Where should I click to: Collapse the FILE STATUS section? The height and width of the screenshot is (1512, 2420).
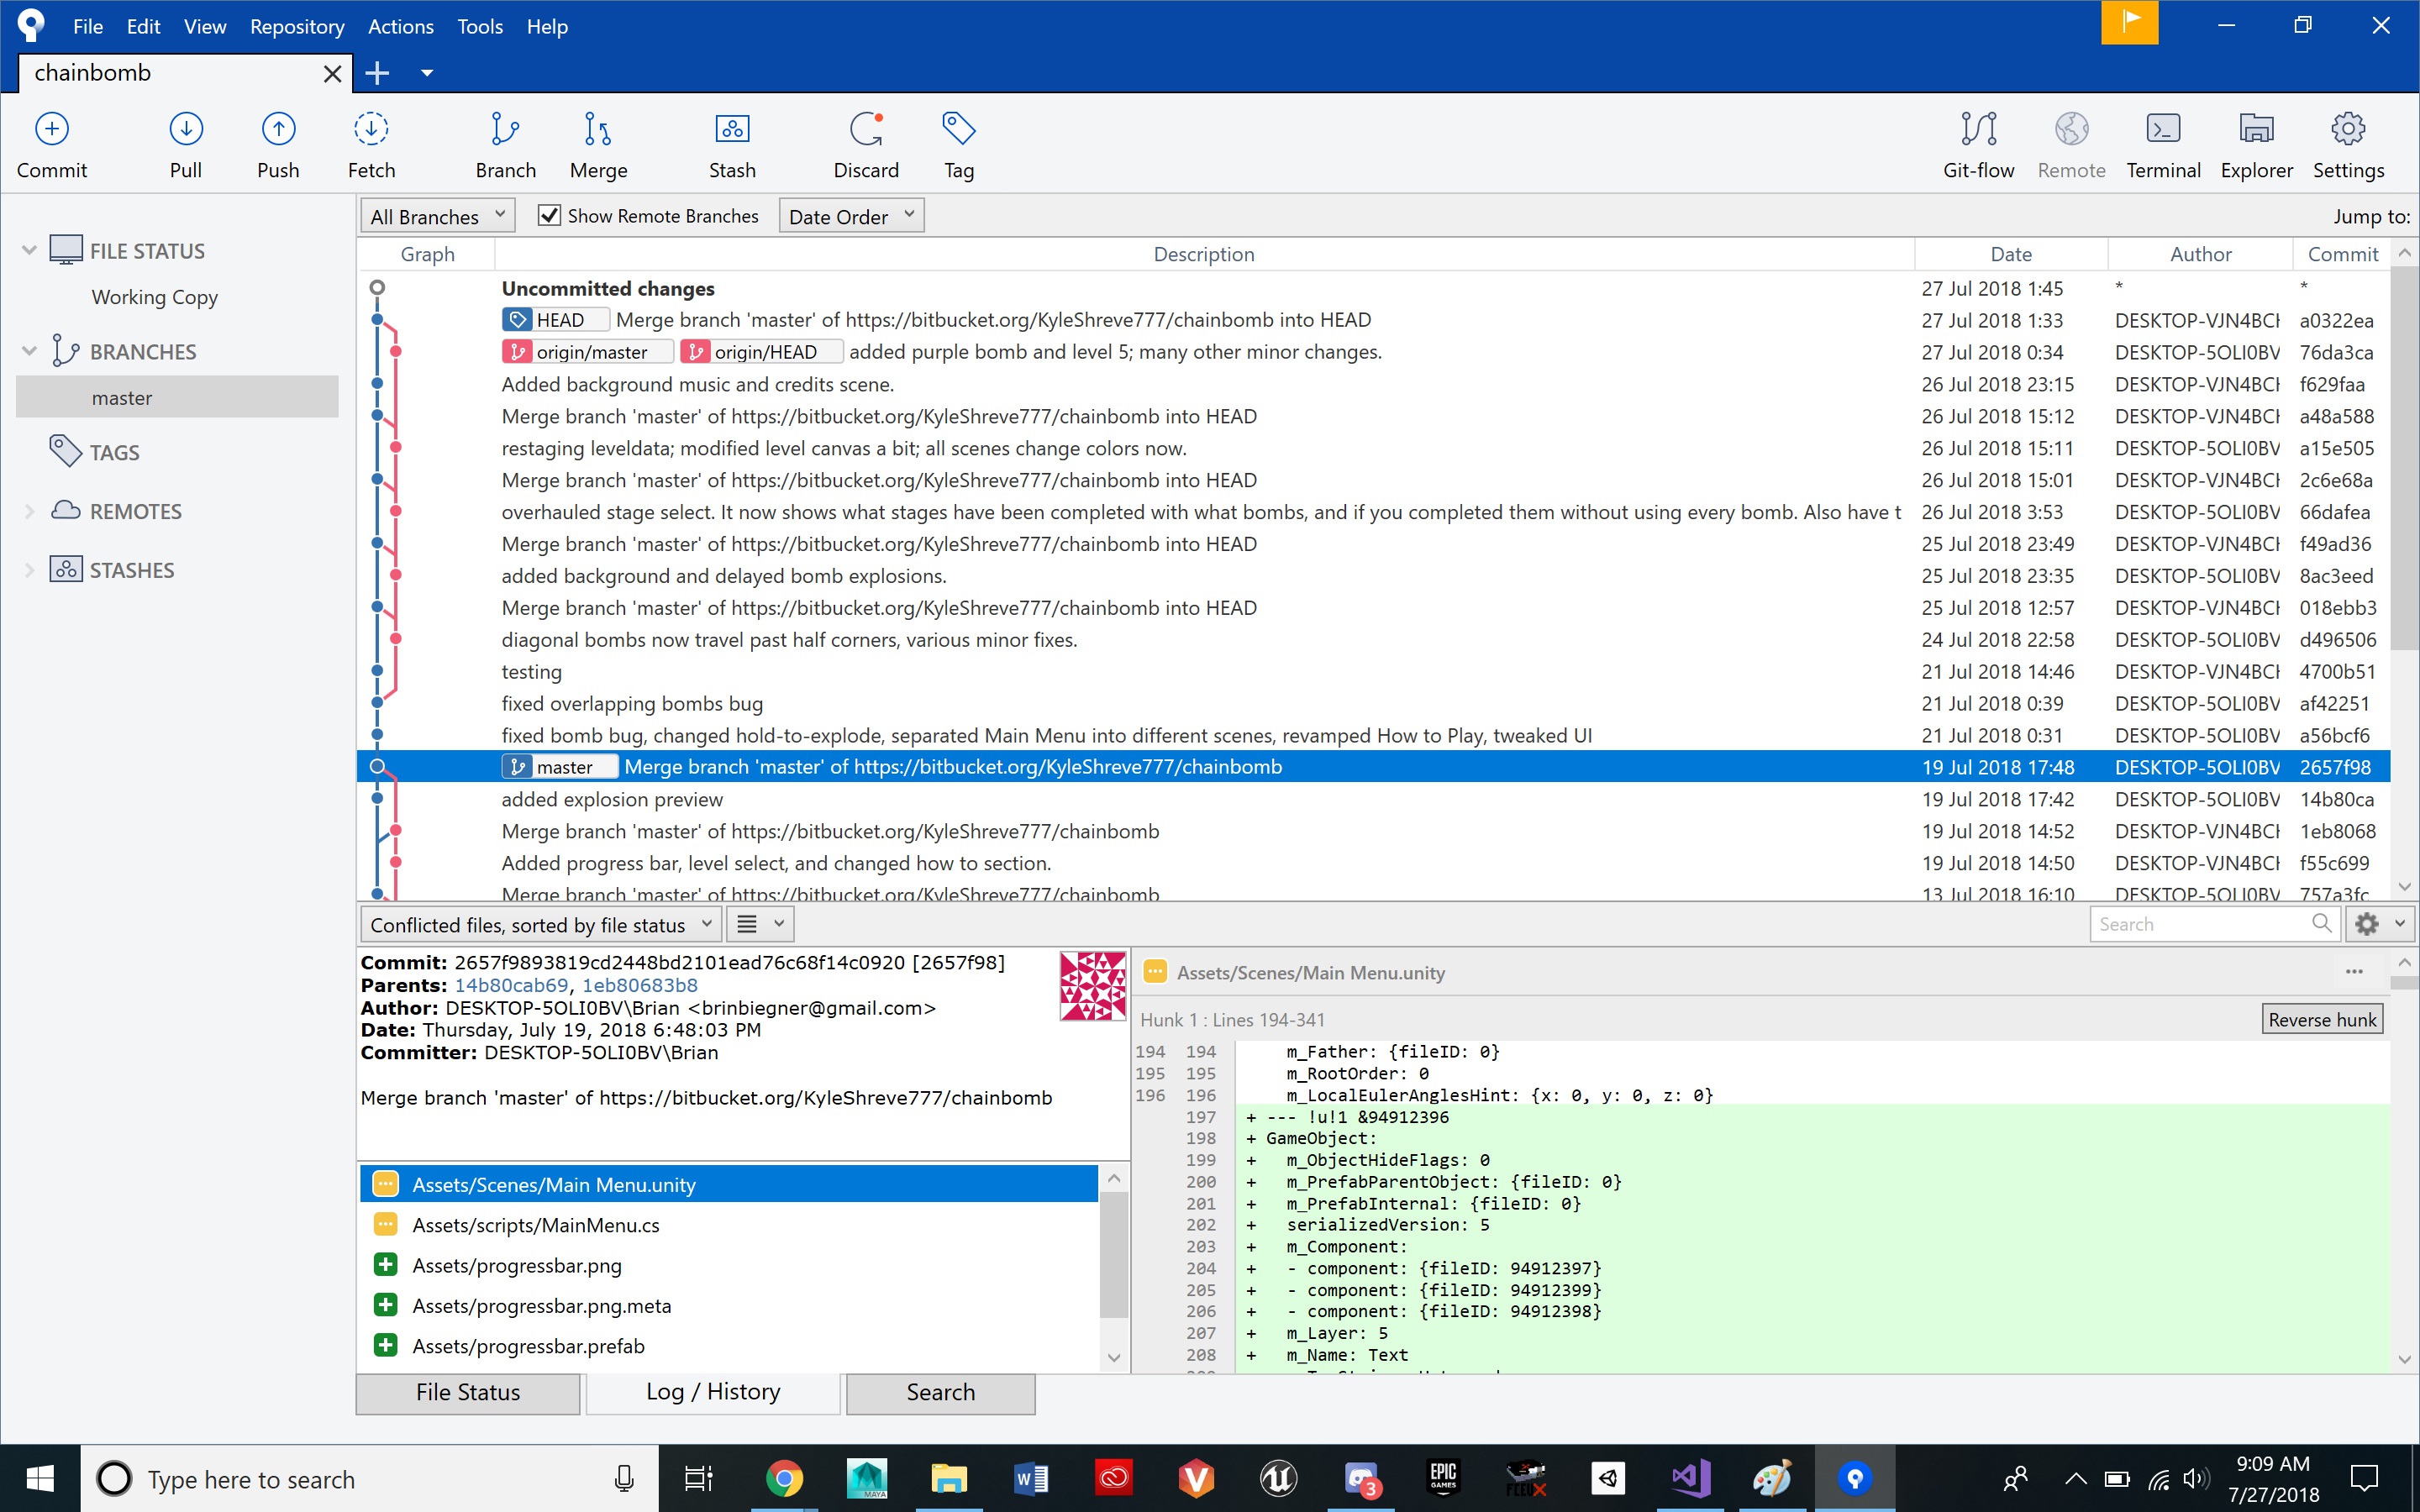click(x=29, y=250)
